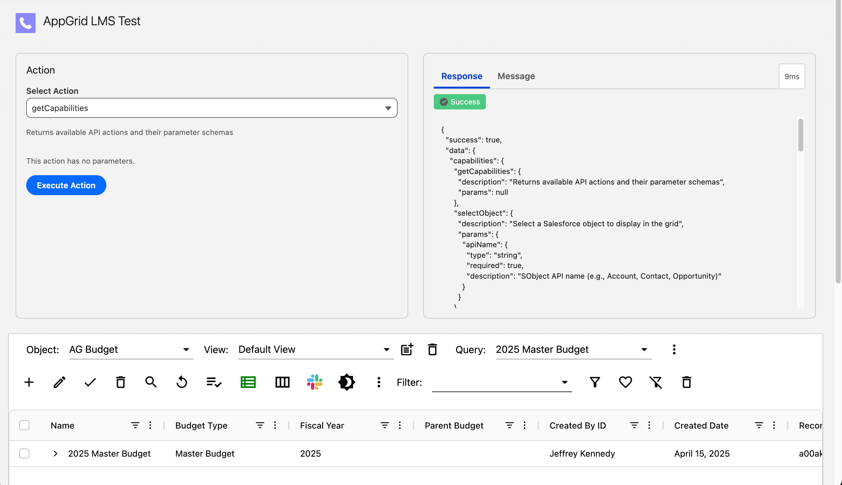
Task: Click the Name column filter icon
Action: 135,425
